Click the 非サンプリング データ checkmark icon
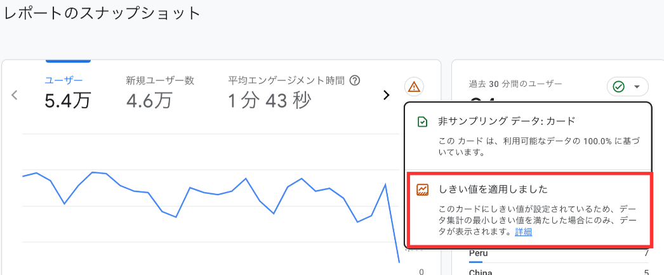This screenshot has width=664, height=275. [x=422, y=122]
